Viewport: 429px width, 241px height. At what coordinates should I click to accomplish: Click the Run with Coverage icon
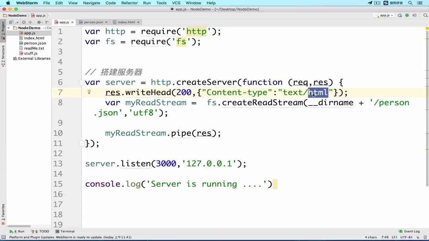415,15
